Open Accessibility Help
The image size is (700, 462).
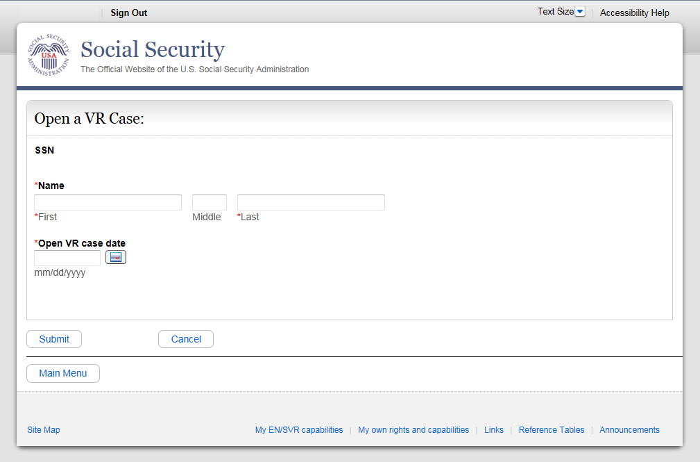click(634, 13)
